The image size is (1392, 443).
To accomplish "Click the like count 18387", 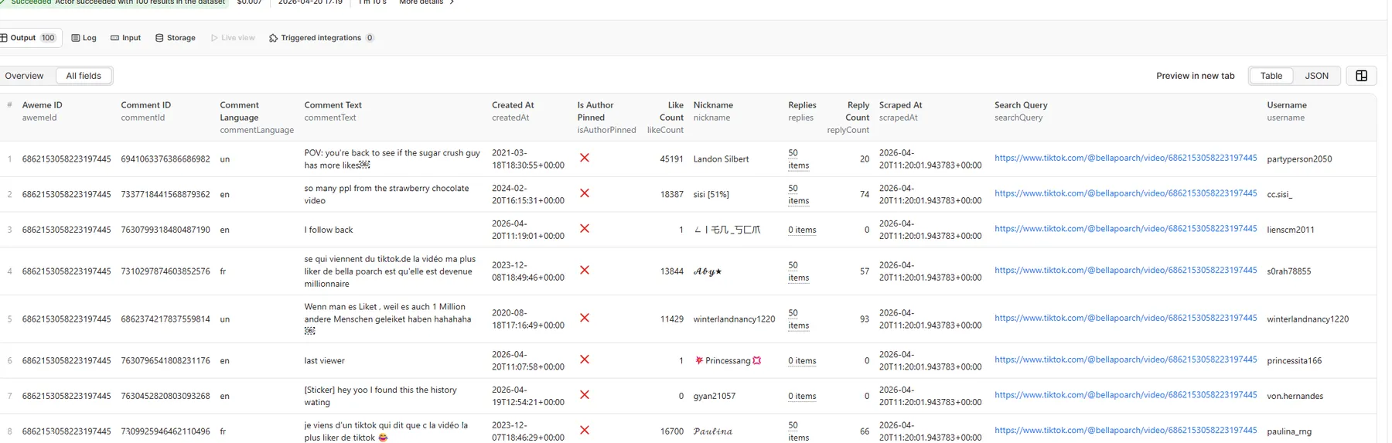I will tap(671, 195).
